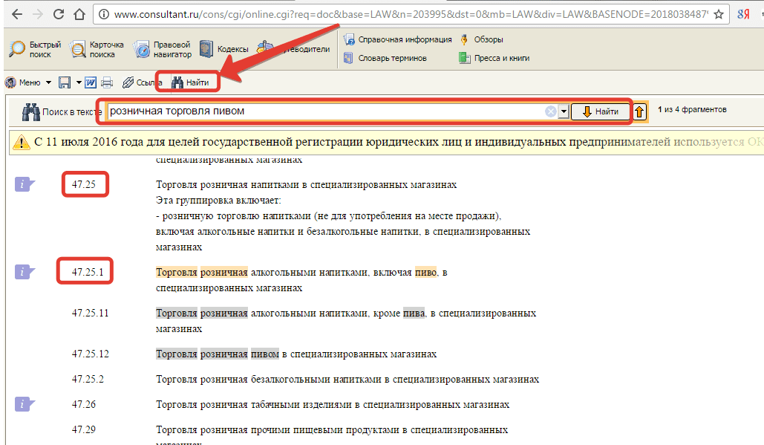The image size is (764, 445).
Task: Open Карточка поиска
Action: [x=97, y=49]
